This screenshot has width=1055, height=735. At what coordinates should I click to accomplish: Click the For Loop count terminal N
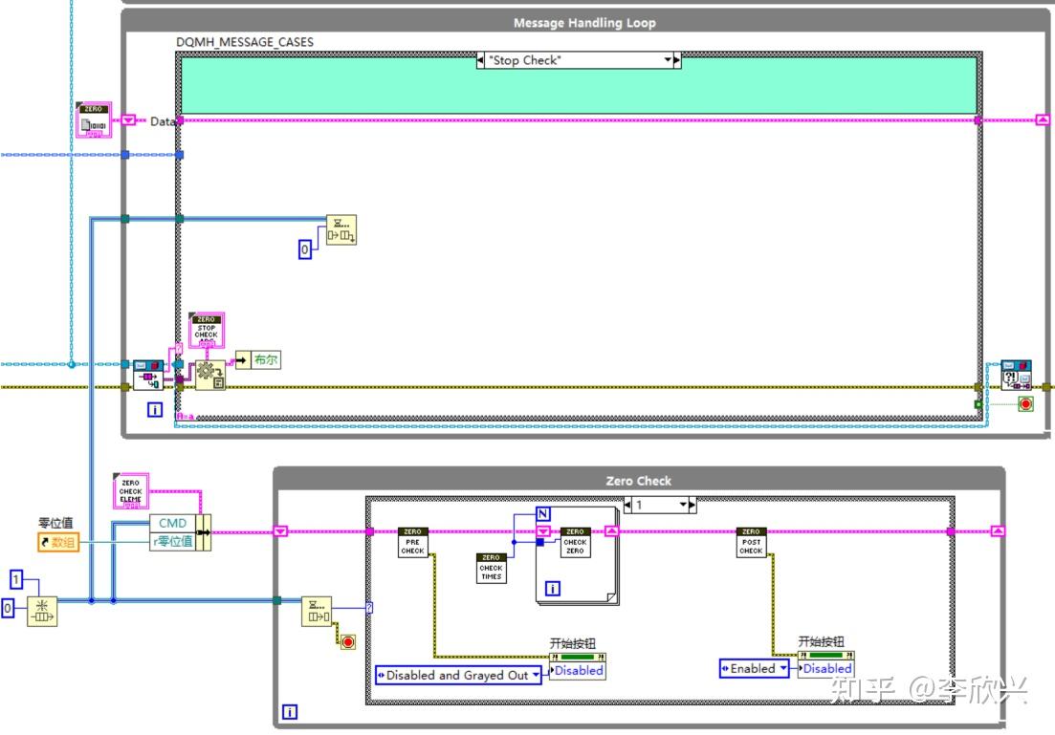[543, 514]
